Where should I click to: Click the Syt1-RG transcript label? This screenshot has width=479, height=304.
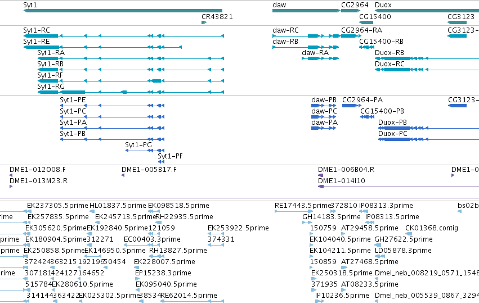(x=51, y=87)
